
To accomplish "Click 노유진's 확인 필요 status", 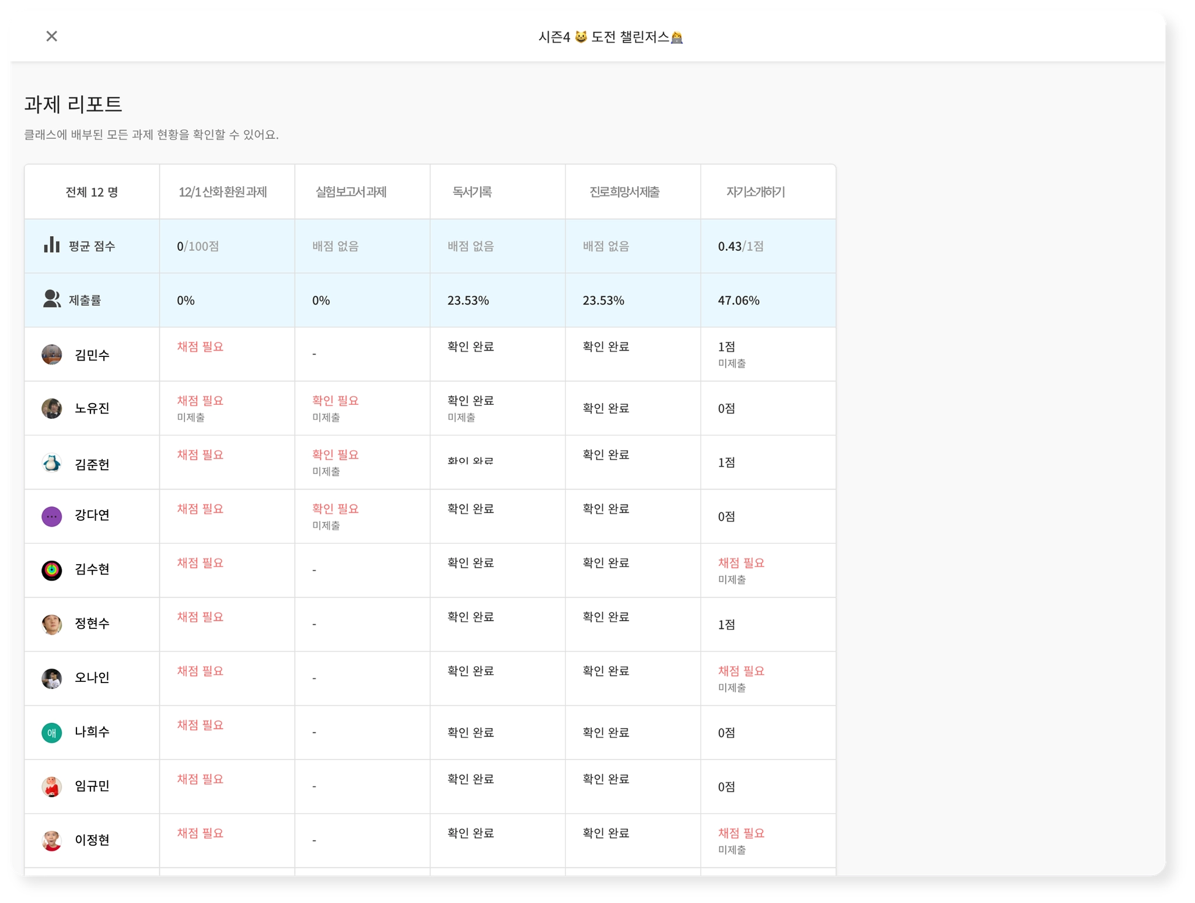I will [x=335, y=401].
